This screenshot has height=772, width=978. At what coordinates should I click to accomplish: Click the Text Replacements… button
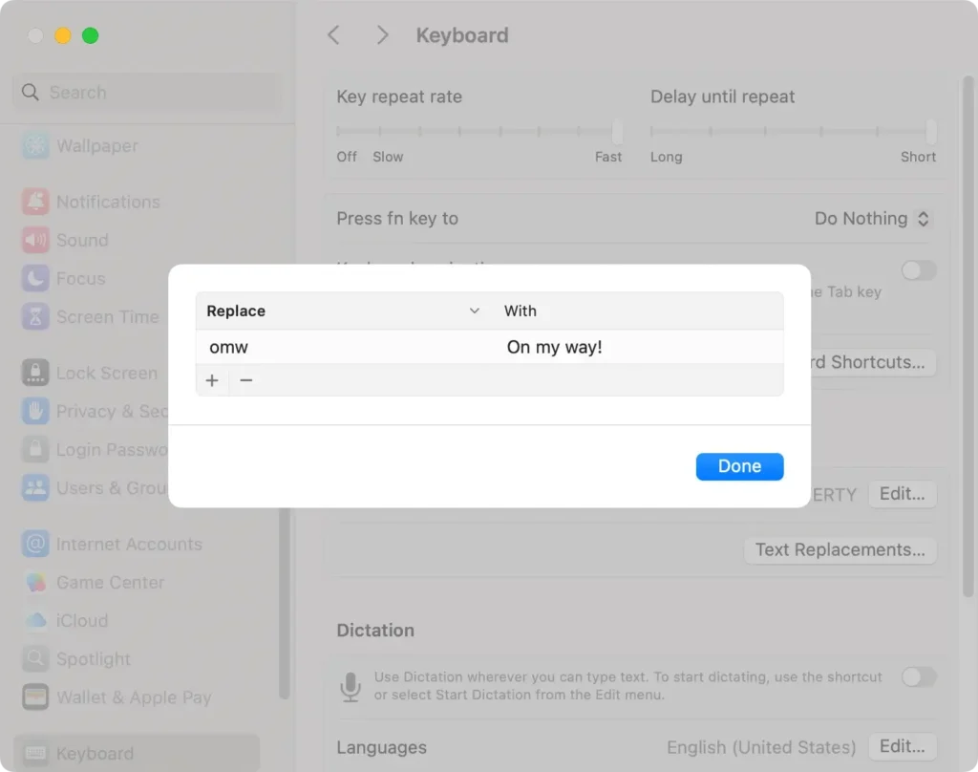[840, 549]
